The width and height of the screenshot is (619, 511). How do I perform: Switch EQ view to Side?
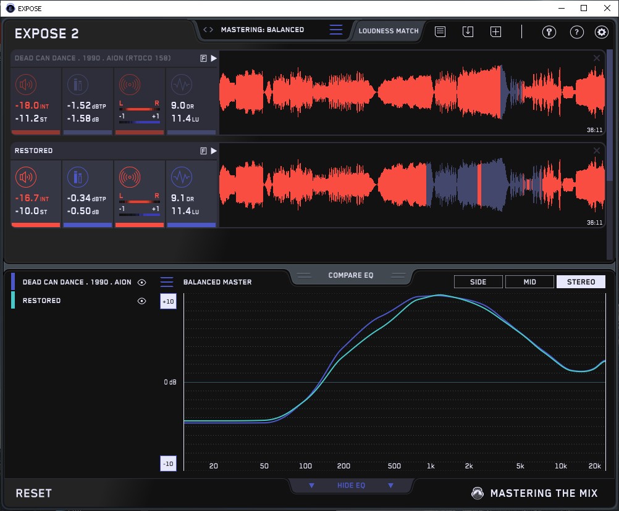[x=478, y=282]
